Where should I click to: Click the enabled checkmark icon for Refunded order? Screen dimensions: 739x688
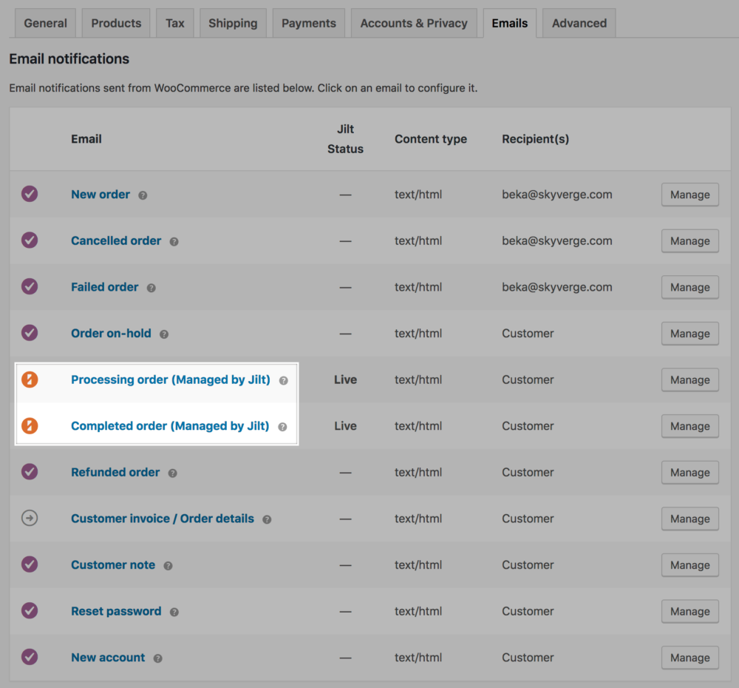pyautogui.click(x=30, y=471)
